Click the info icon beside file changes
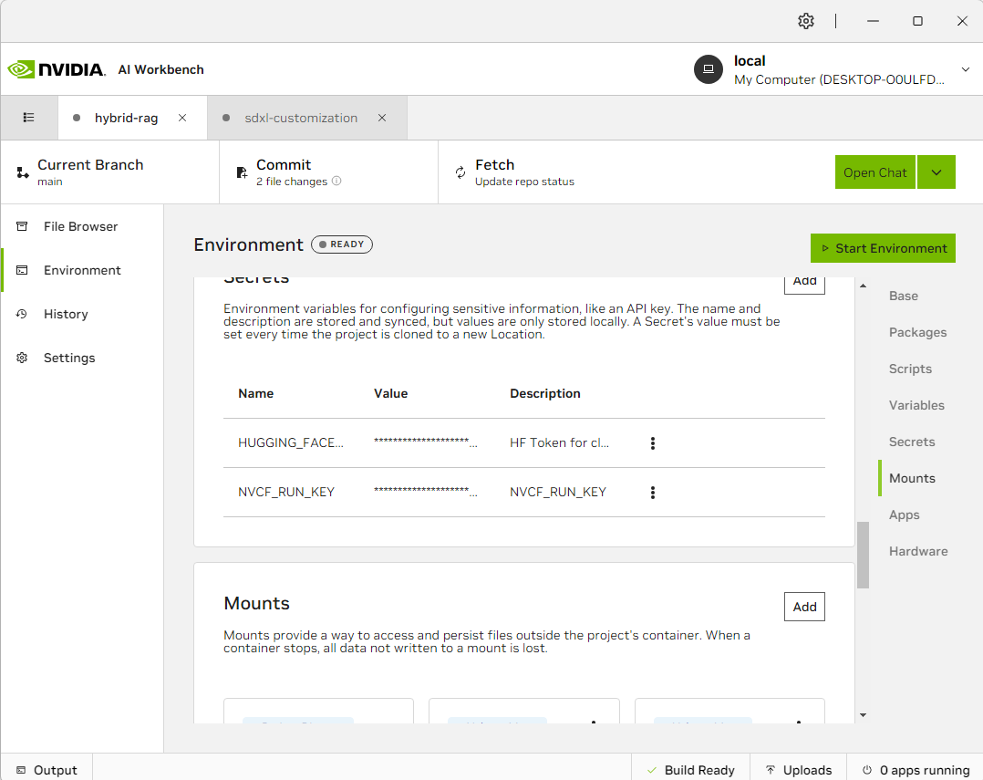This screenshot has width=983, height=780. [x=336, y=182]
